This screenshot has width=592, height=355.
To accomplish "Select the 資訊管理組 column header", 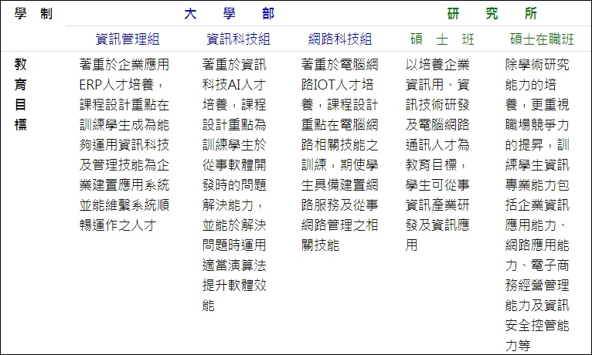I will (x=128, y=39).
